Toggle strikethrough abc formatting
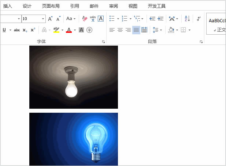226x166 pixels. click(17, 30)
